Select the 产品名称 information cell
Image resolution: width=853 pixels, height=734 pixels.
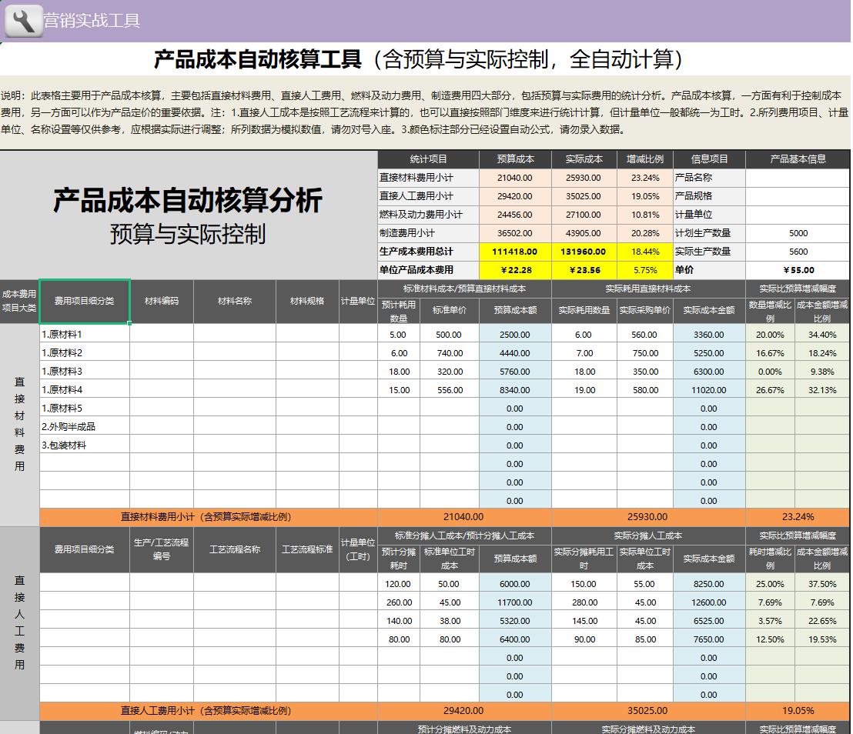(709, 177)
